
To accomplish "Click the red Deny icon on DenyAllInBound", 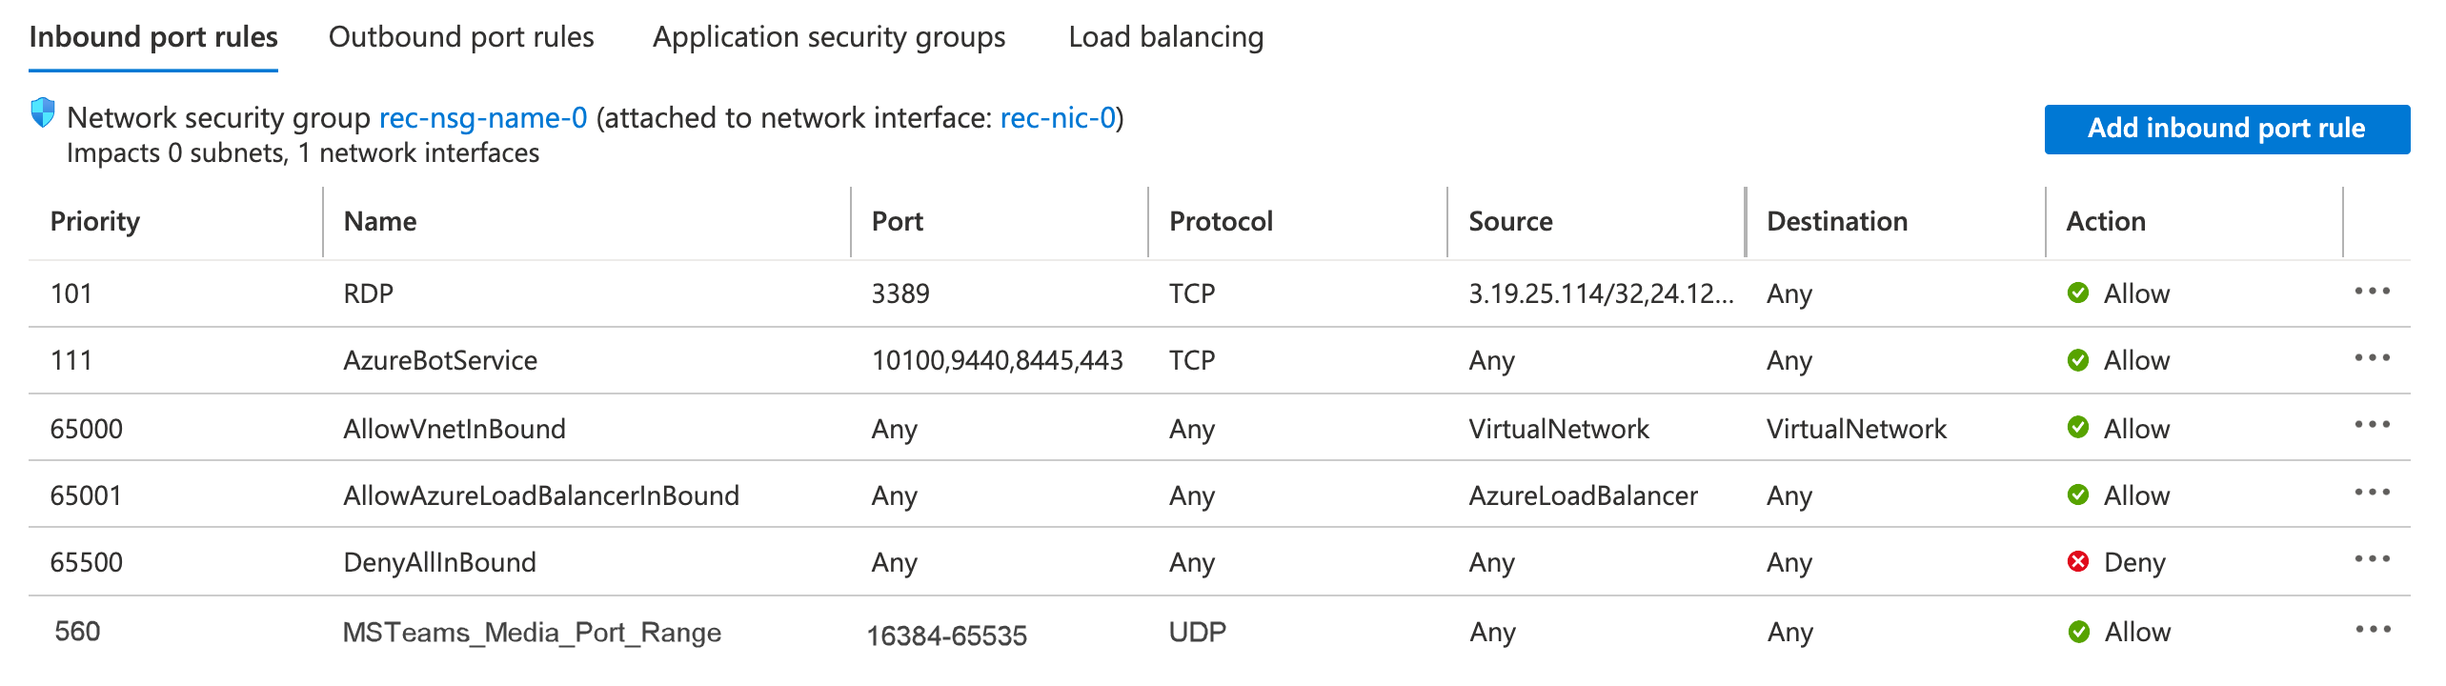I will [2078, 562].
